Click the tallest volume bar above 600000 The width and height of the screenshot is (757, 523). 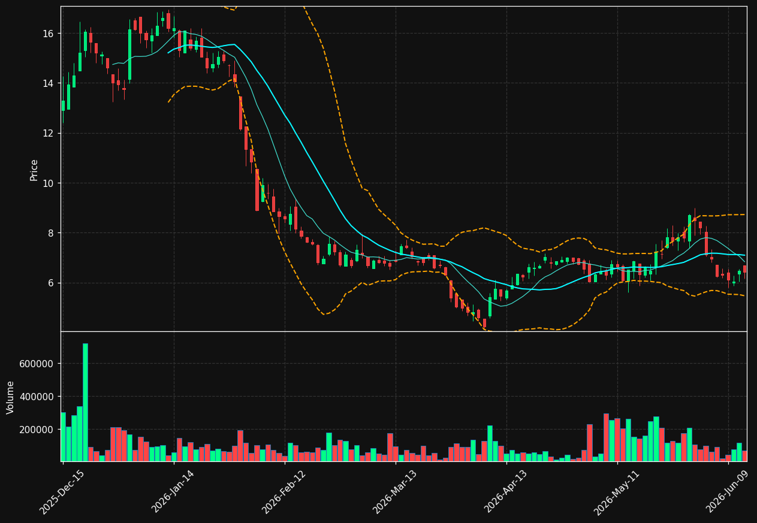coord(85,402)
